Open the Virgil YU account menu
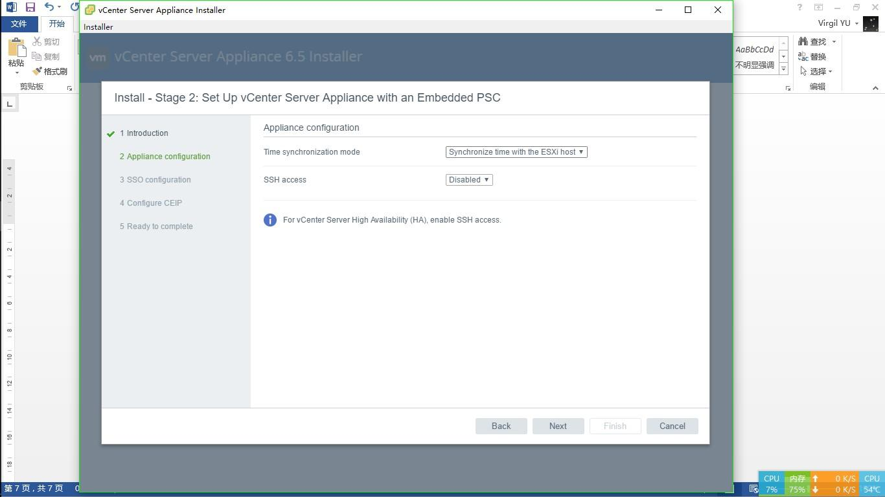This screenshot has width=885, height=497. pyautogui.click(x=838, y=23)
